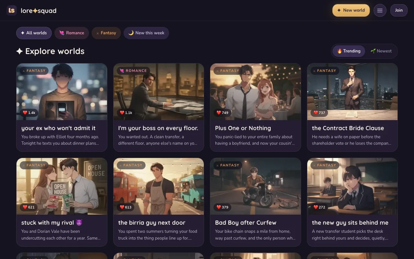Viewport: 414px width, 259px height.
Task: Click Fantasy tag on 'your ex' card
Action: [x=34, y=71]
